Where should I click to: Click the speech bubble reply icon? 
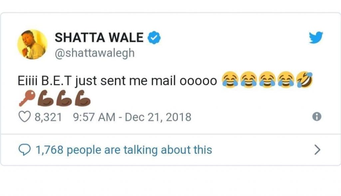(24, 150)
